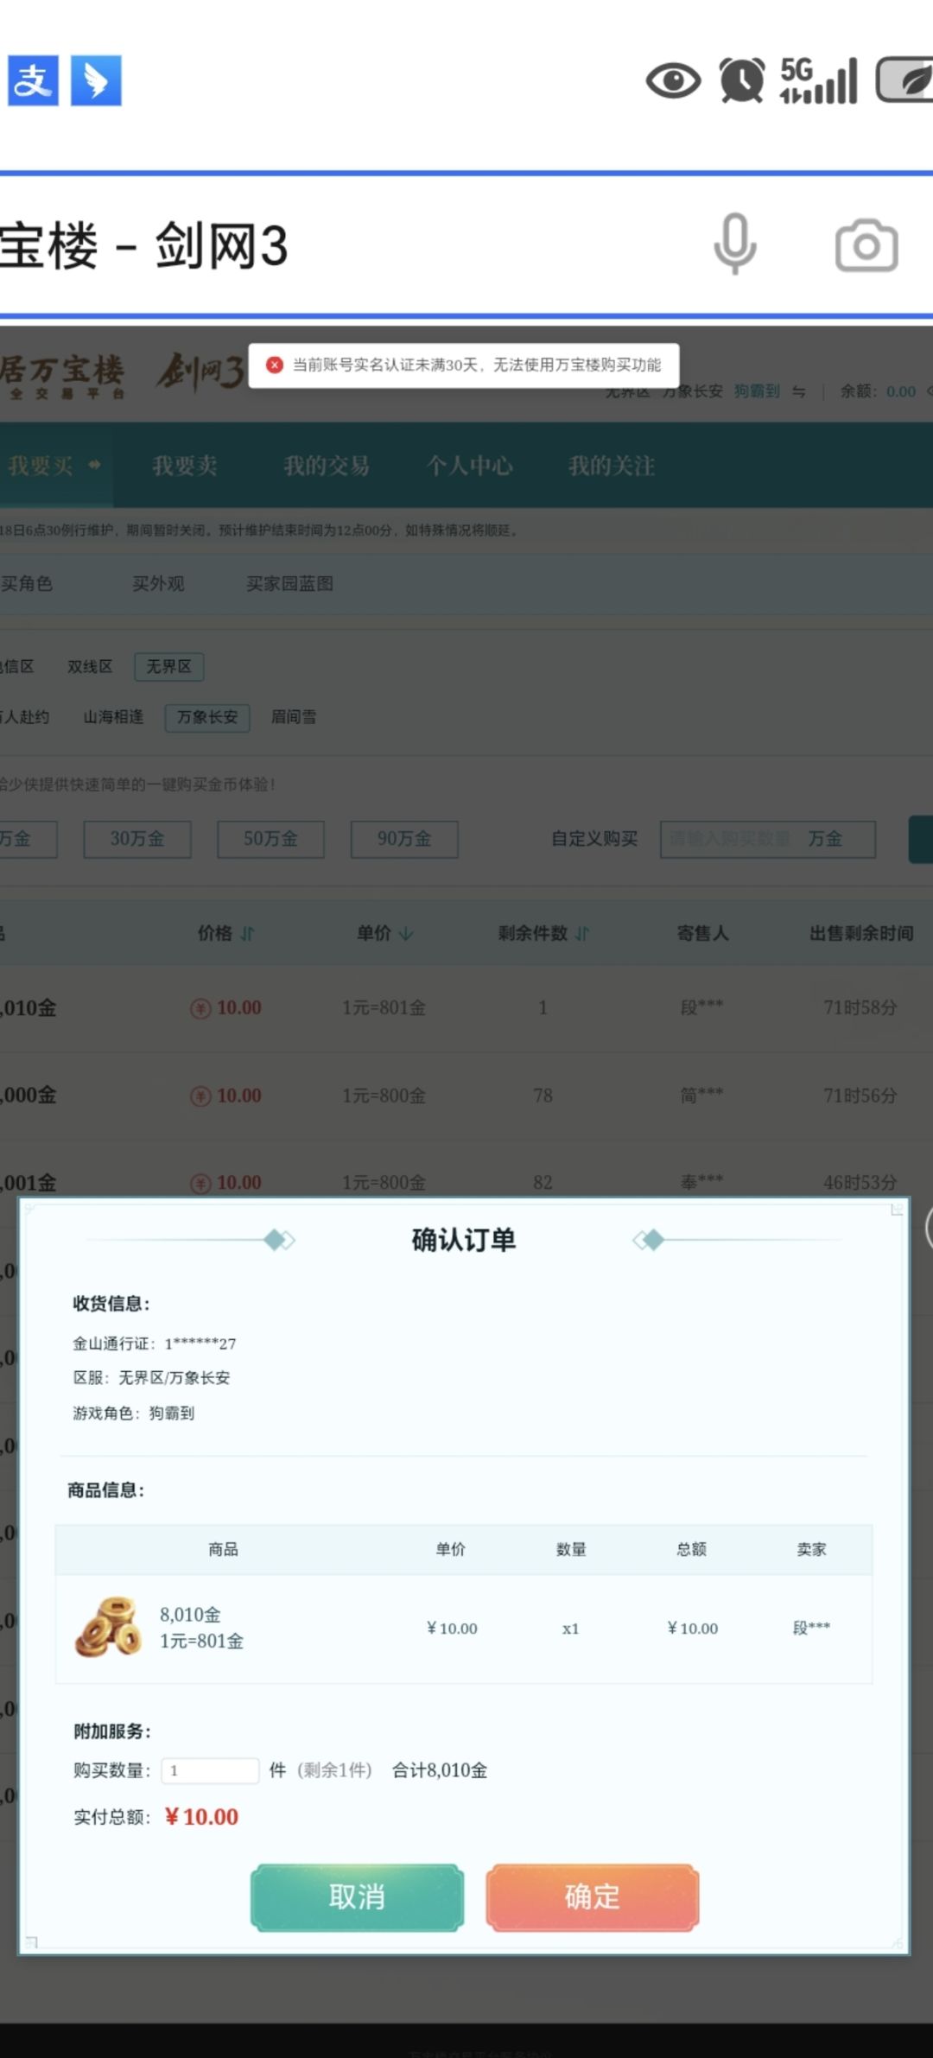Switch to 买外观 category
This screenshot has width=933, height=2058.
pos(158,583)
